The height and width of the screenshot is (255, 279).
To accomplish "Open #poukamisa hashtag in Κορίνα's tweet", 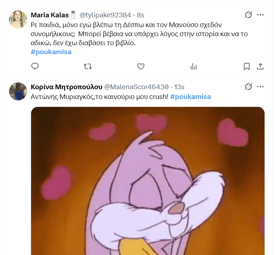I will pos(190,97).
